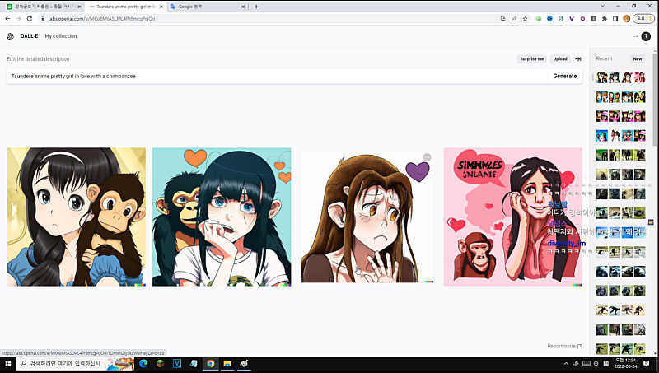Open notification center in system tray

pyautogui.click(x=647, y=363)
